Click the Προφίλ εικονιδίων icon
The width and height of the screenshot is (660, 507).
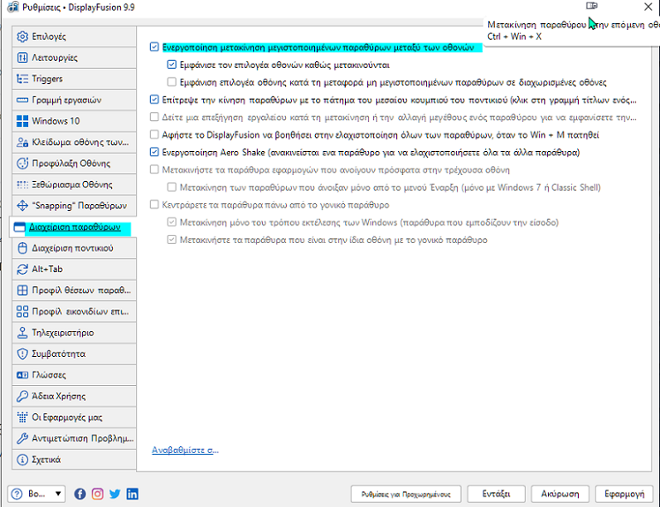22,312
